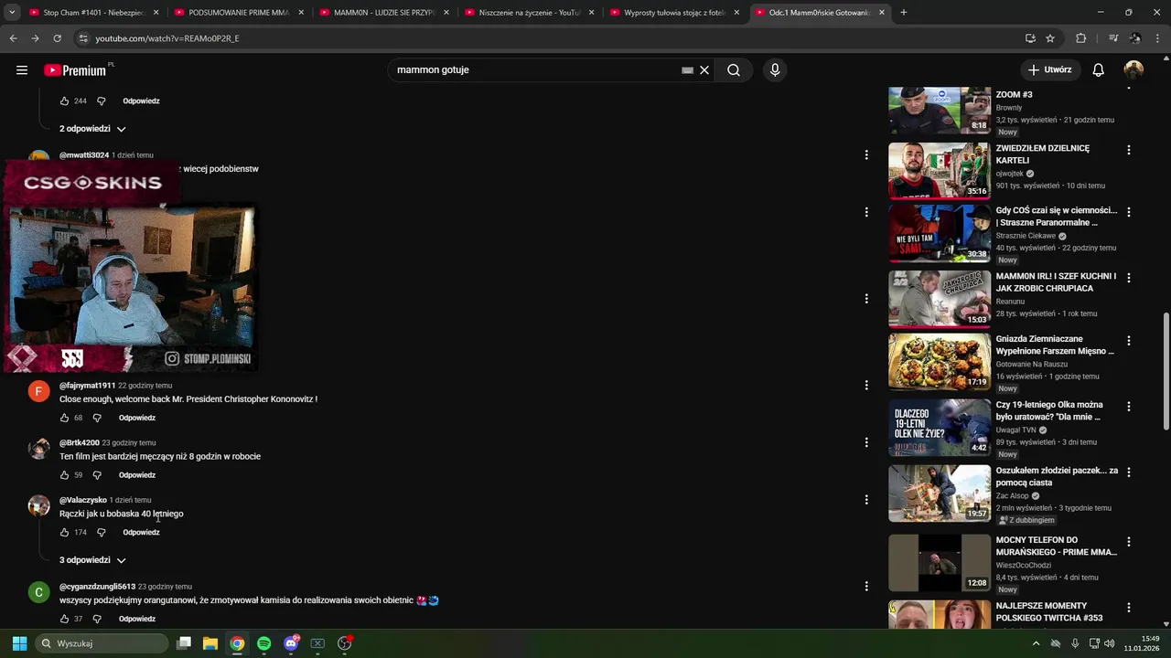Screen dimensions: 1171x658
Task: Run the search with the magnifier button
Action: point(734,69)
